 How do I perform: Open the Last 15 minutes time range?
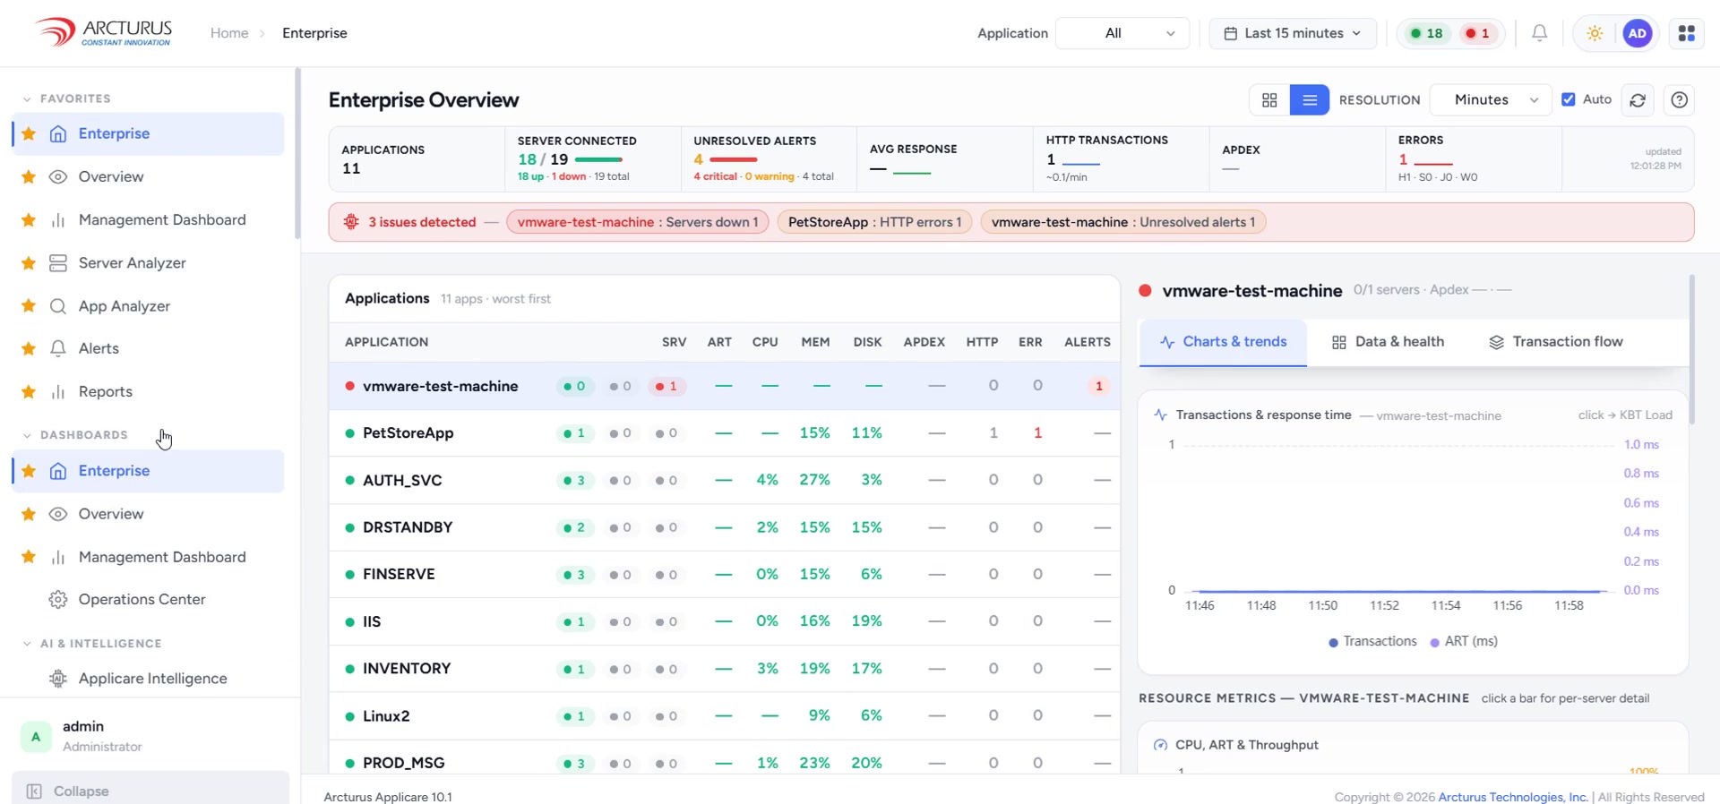pos(1293,33)
